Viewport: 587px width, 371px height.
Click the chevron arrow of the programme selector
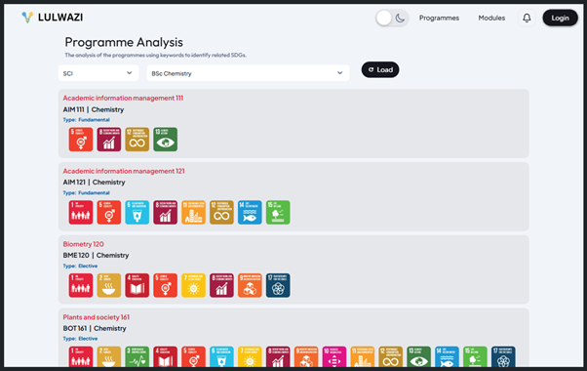339,73
